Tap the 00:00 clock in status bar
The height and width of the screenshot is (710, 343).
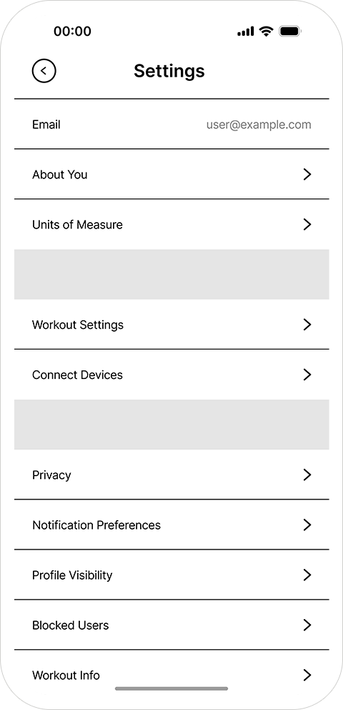[72, 32]
